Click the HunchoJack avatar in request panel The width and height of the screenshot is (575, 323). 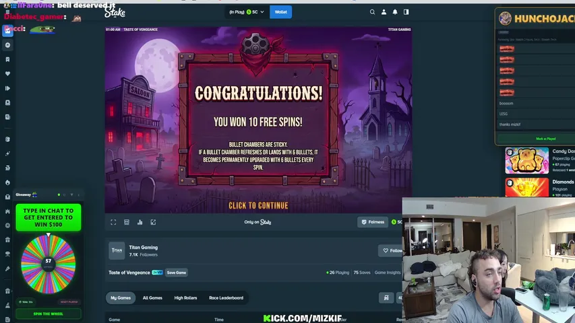pos(505,18)
